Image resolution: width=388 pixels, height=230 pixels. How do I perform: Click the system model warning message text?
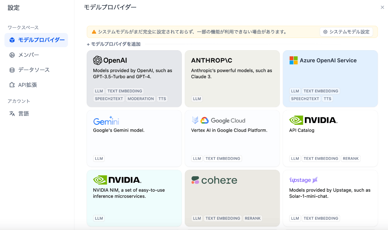click(192, 32)
